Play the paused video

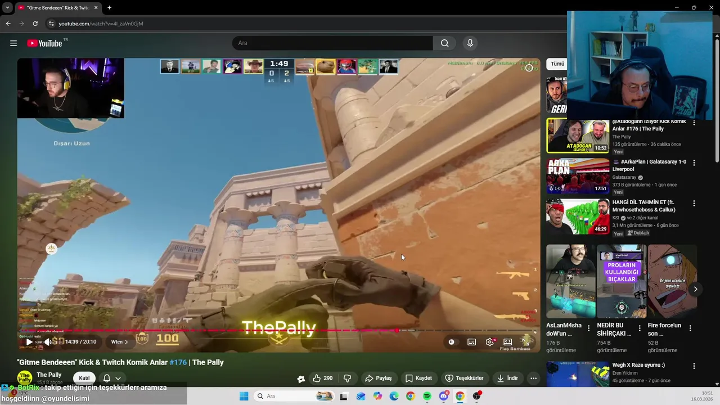point(29,341)
